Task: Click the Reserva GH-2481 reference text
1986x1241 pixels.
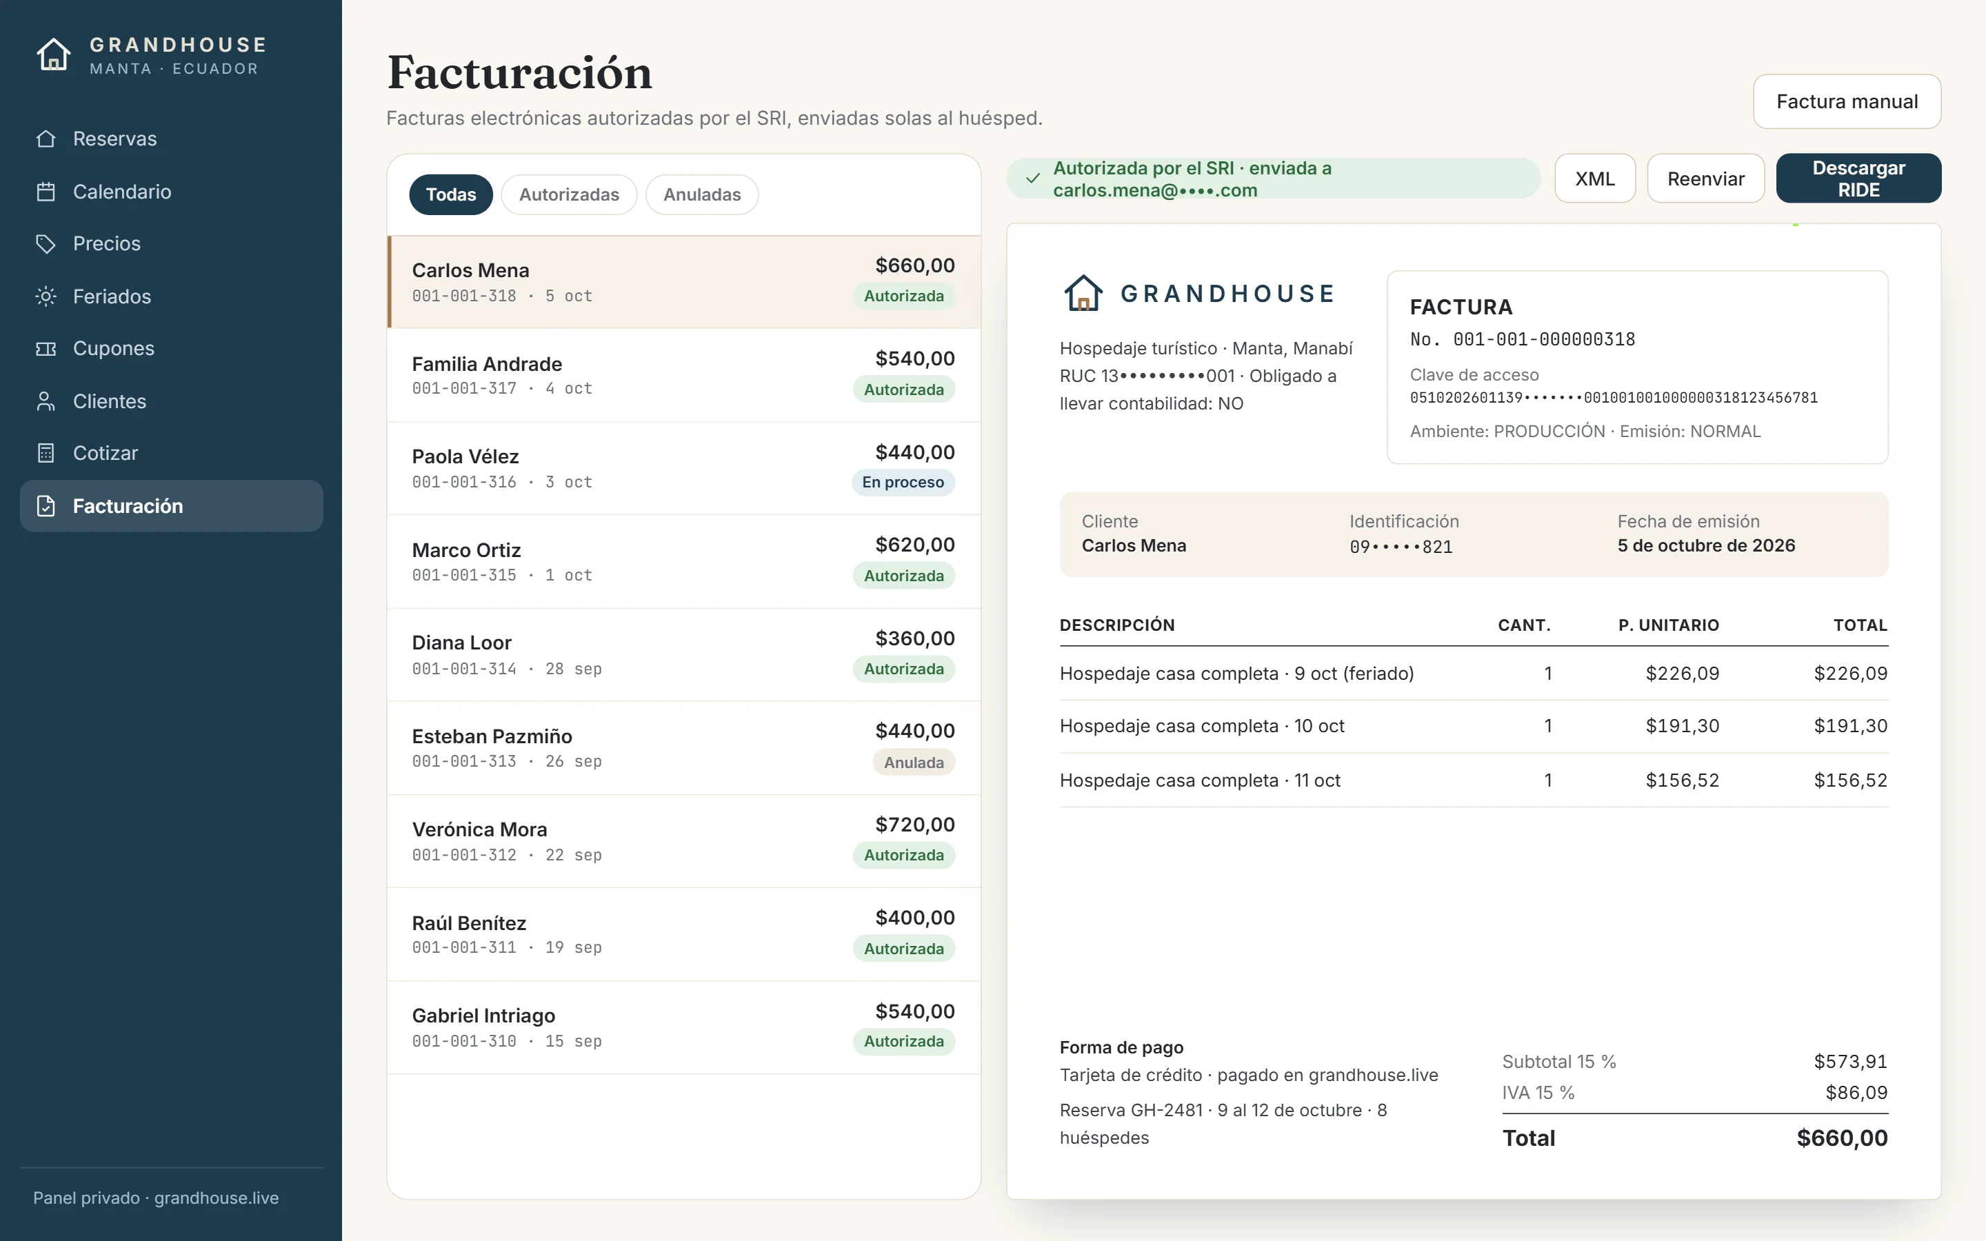Action: pos(1223,1124)
